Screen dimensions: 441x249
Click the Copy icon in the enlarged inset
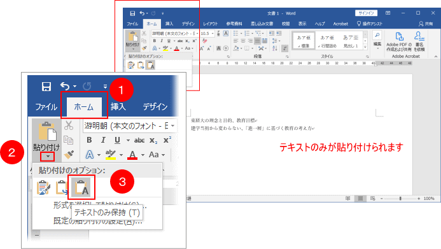pos(69,140)
